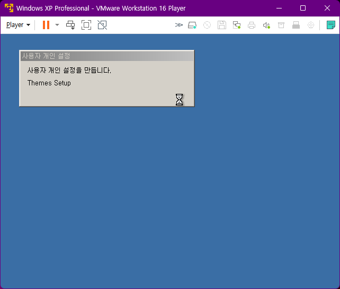Open the green message log icon
This screenshot has height=289, width=340.
(x=331, y=25)
